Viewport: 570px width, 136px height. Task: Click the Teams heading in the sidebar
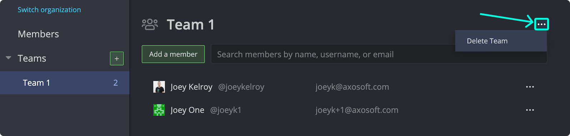click(32, 58)
